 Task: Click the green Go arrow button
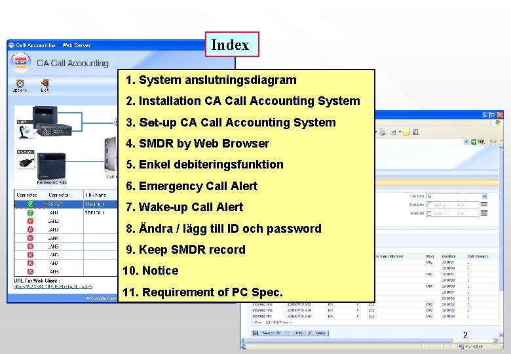474,142
